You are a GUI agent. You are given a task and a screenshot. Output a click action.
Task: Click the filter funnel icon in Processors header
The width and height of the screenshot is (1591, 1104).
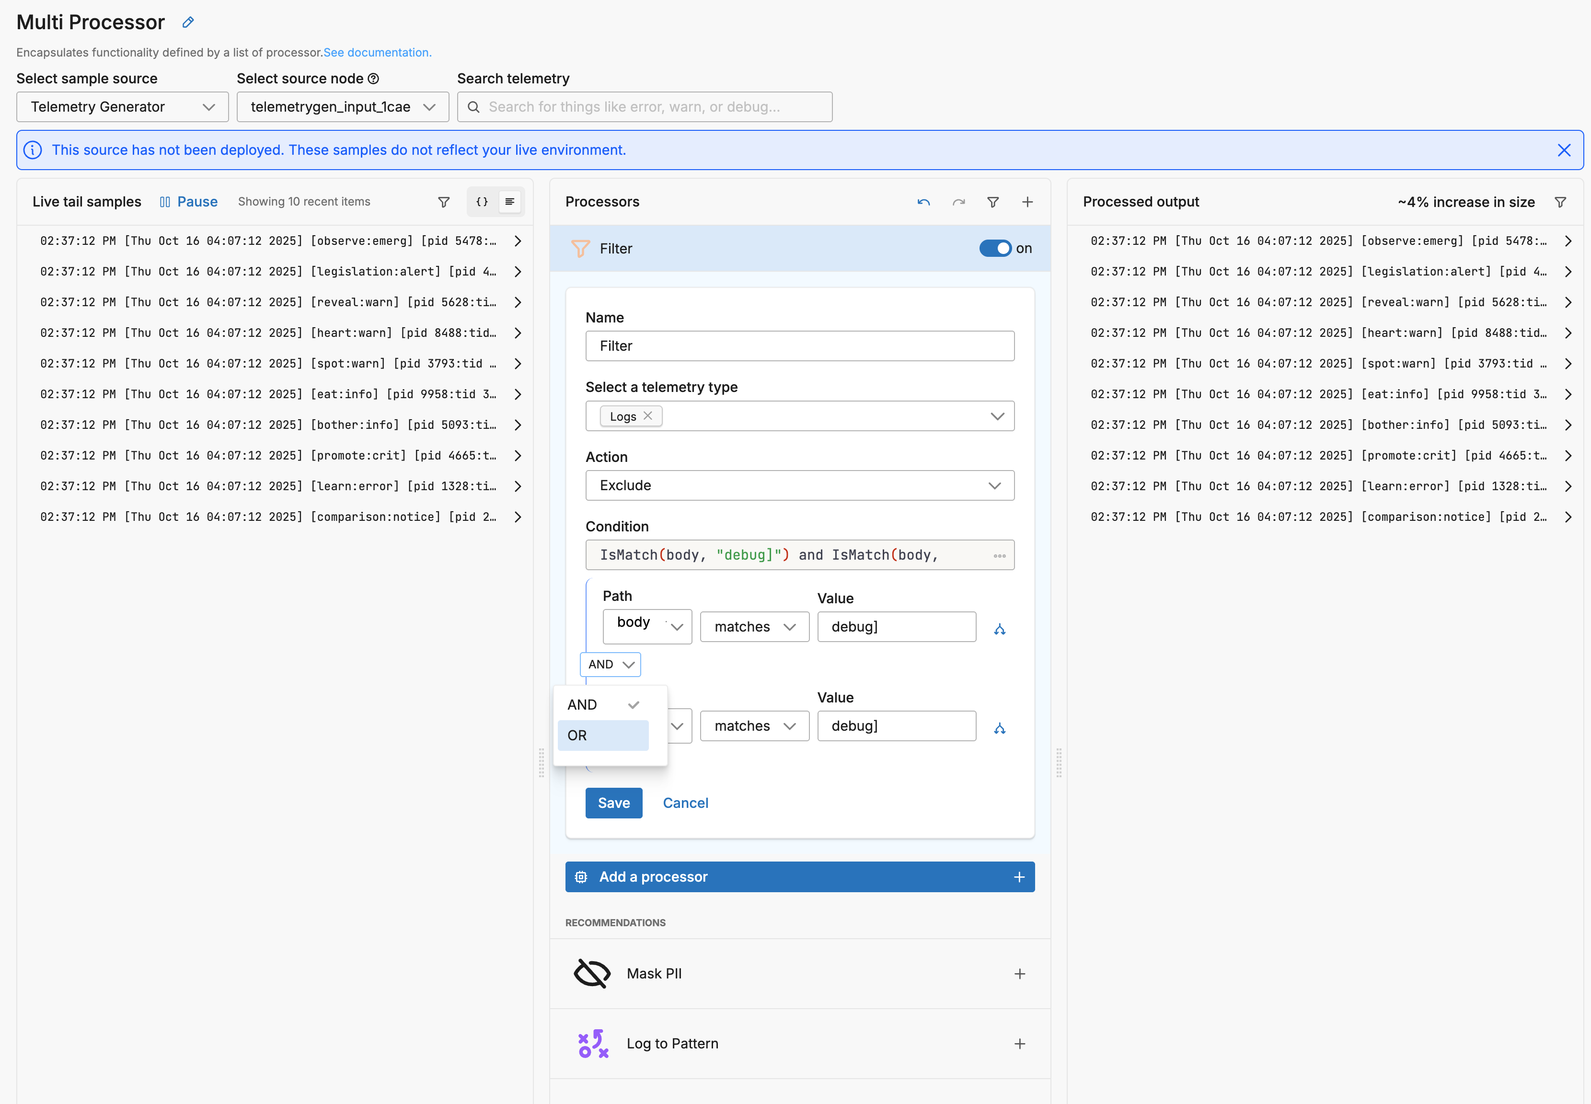992,202
